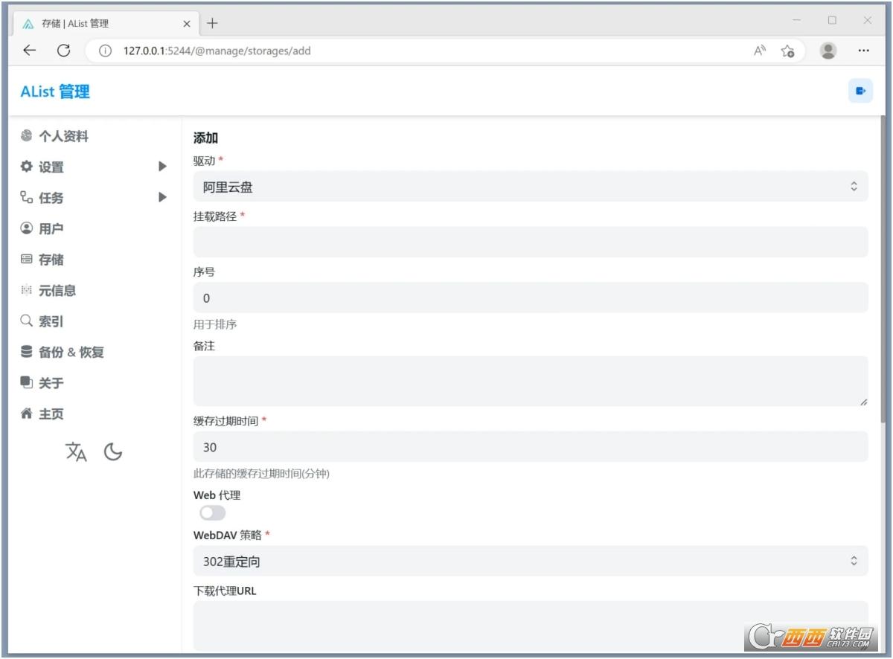This screenshot has width=893, height=659.
Task: Focus the 序号 input field
Action: (x=531, y=298)
